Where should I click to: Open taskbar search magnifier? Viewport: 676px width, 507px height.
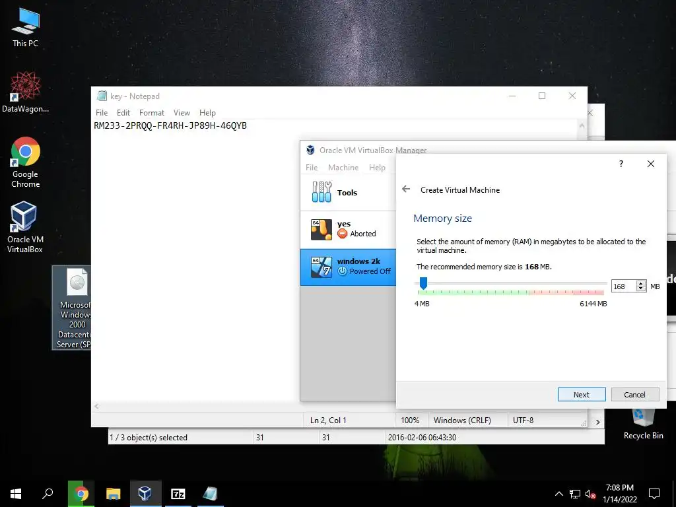click(x=48, y=494)
